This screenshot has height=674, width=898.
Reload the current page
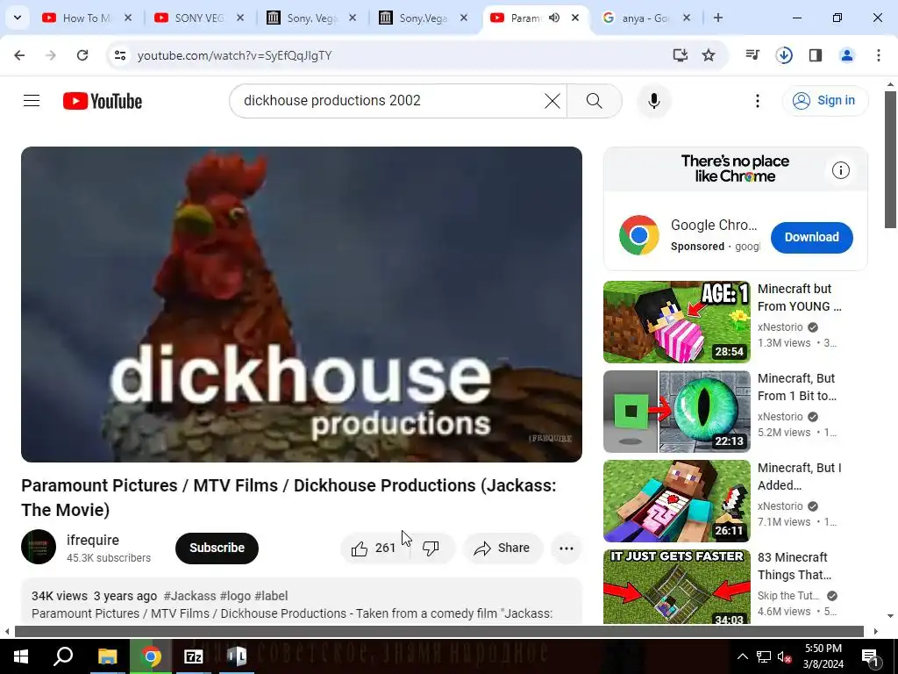pyautogui.click(x=82, y=55)
